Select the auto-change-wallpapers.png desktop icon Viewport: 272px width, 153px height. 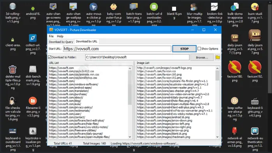tap(73, 7)
